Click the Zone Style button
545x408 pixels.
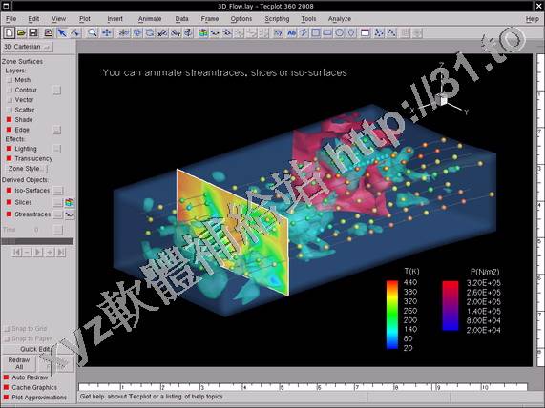click(27, 169)
